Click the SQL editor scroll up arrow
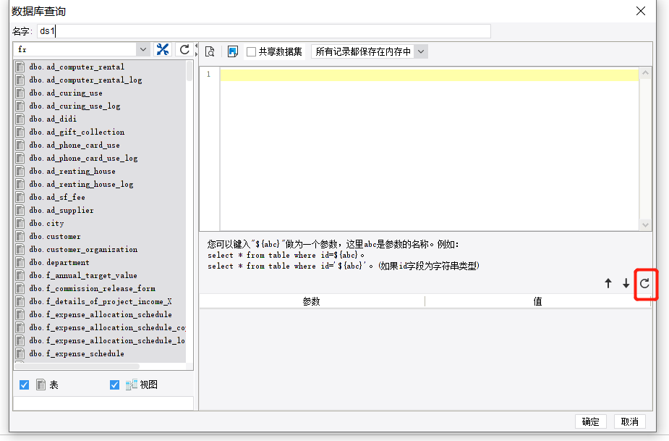 [645, 73]
